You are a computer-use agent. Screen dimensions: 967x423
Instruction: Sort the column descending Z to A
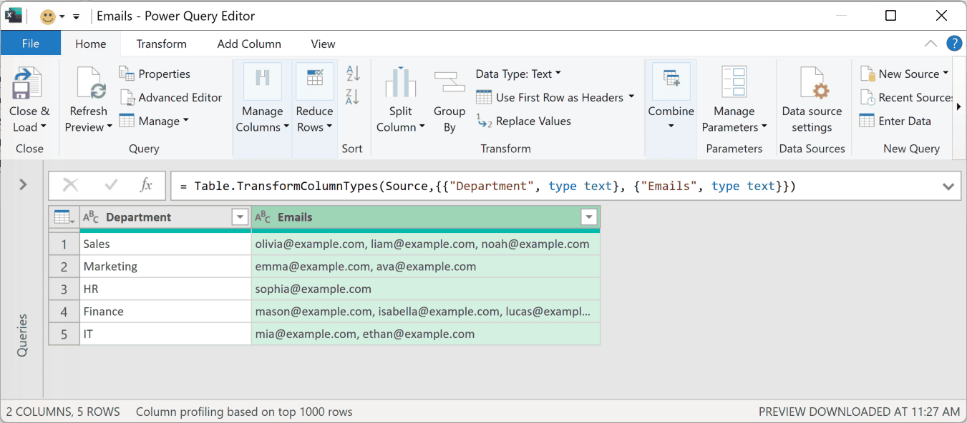353,96
